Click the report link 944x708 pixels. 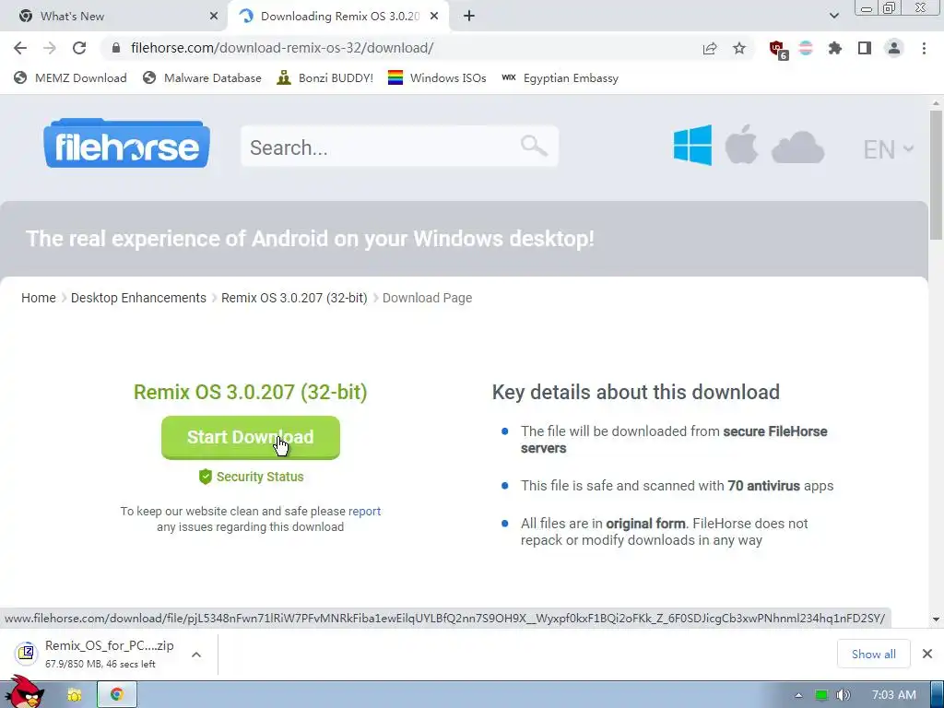tap(364, 511)
